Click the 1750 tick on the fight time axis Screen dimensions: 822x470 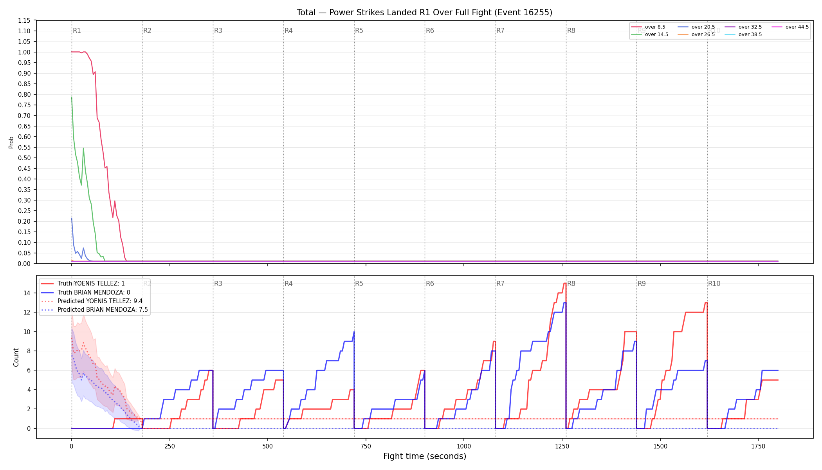758,446
